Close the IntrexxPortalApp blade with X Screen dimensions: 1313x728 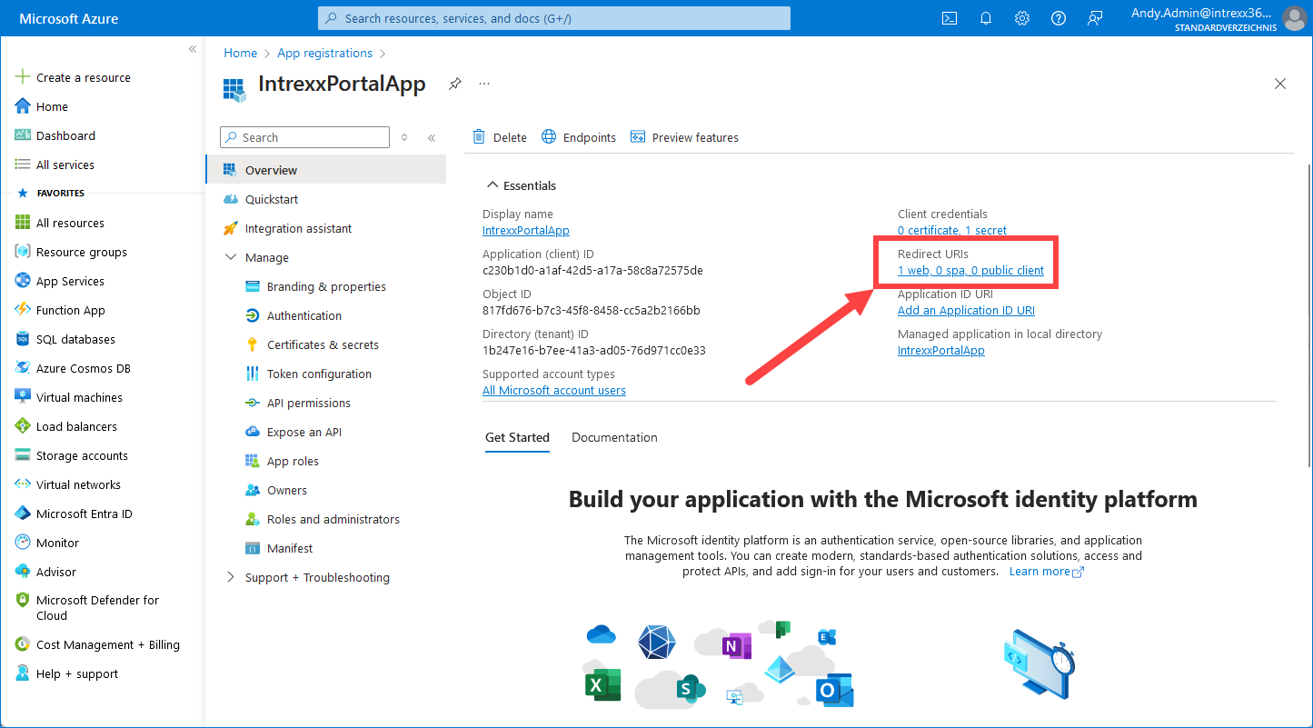pos(1280,84)
